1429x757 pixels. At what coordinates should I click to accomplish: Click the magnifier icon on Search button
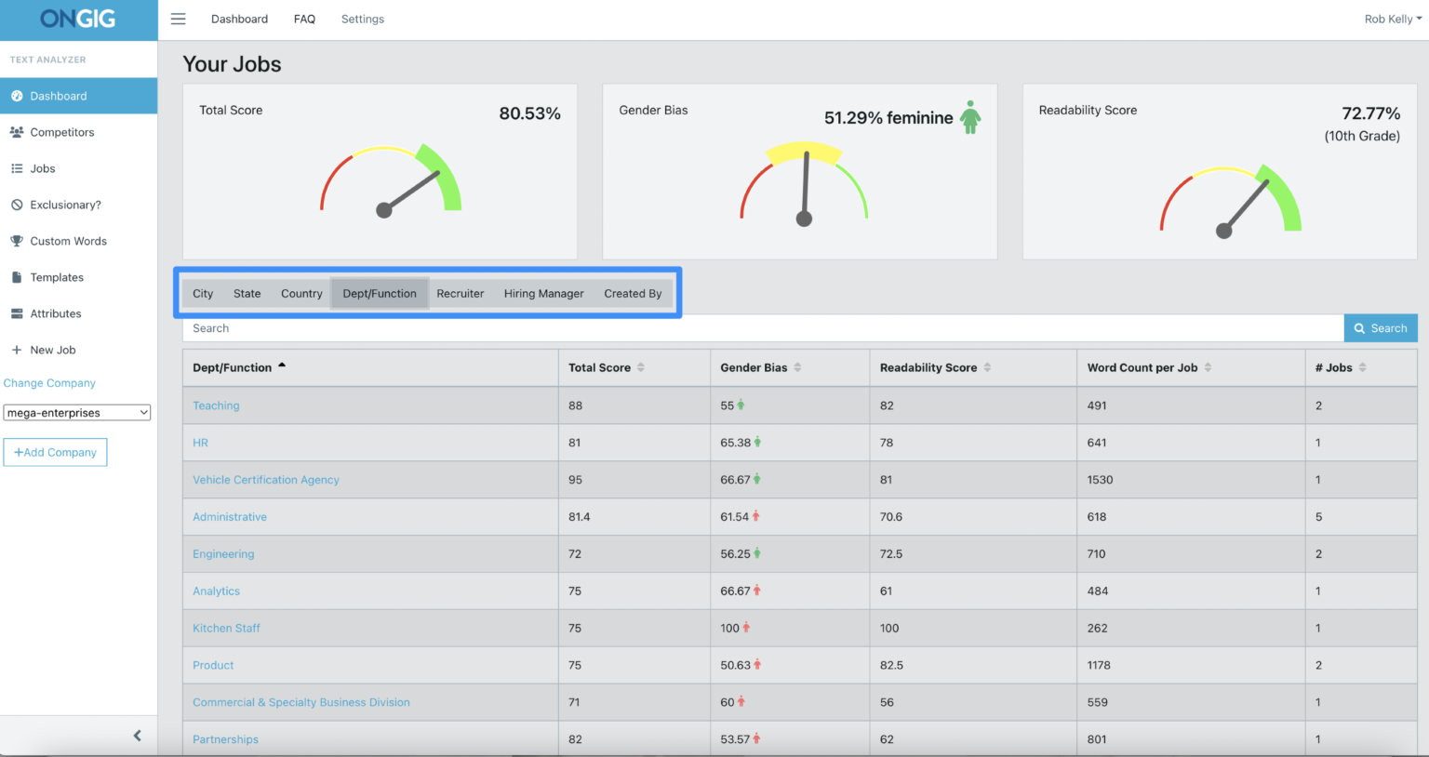coord(1360,327)
